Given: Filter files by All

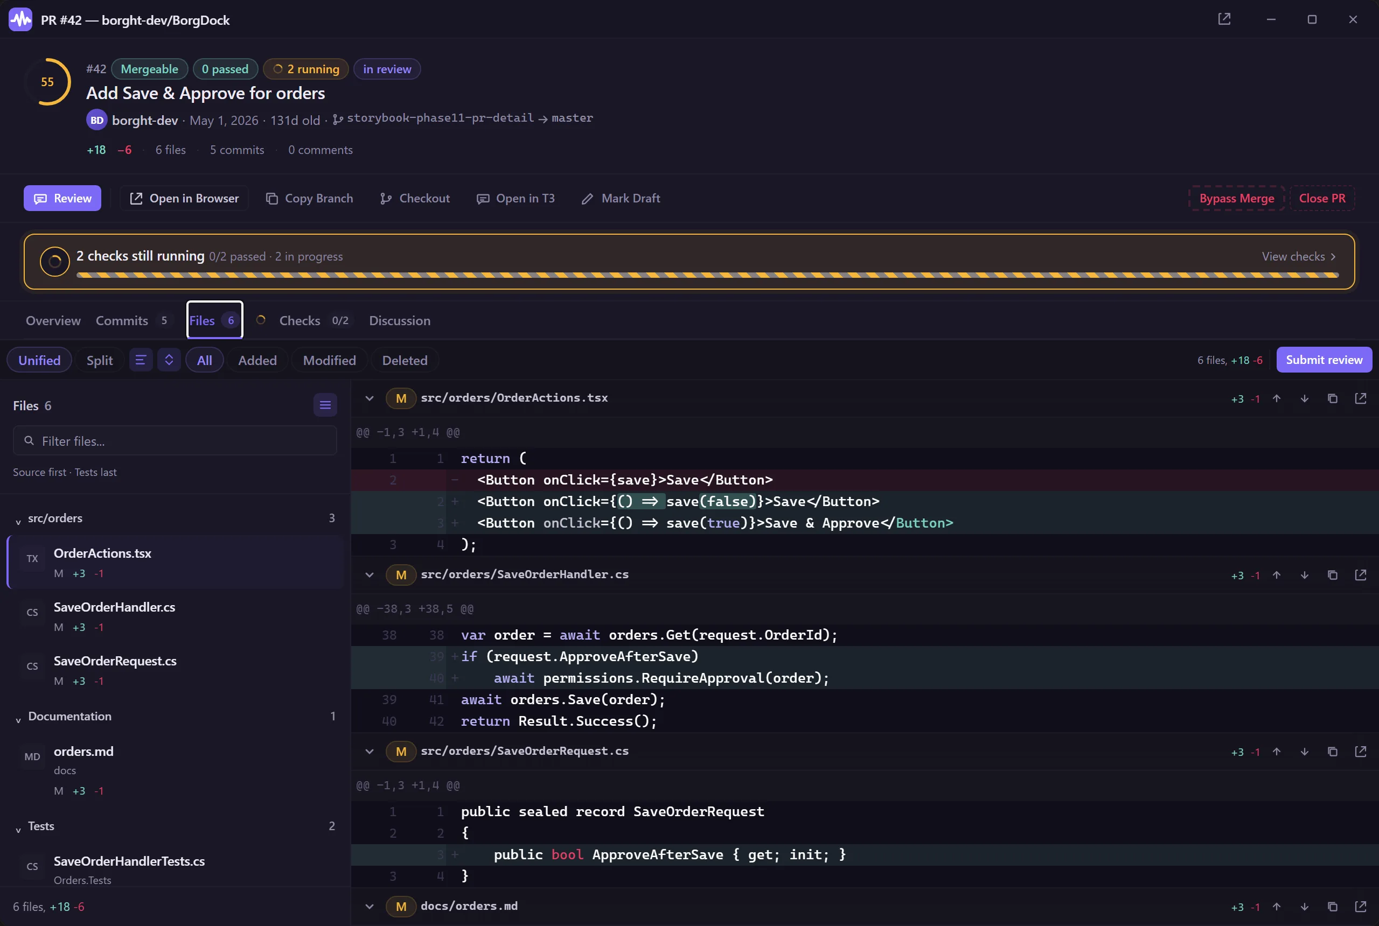Looking at the screenshot, I should click(205, 360).
